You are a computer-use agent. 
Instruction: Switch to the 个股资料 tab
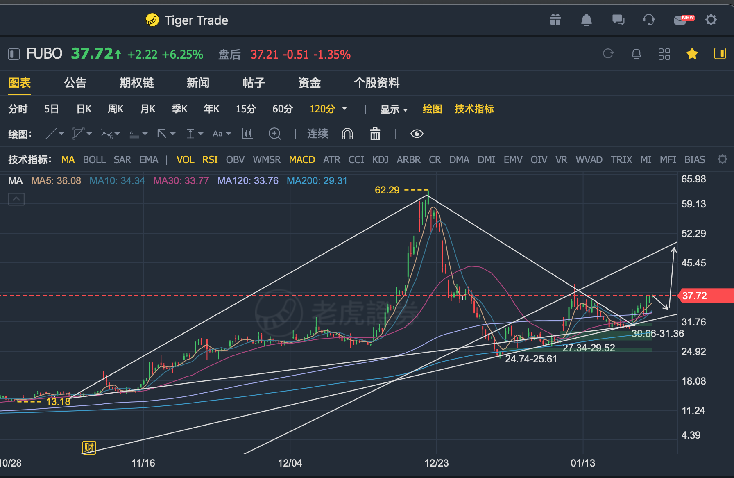coord(377,83)
